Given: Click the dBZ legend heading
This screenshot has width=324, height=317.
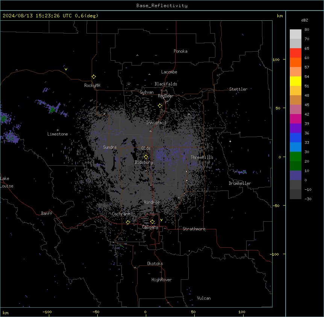Looking at the screenshot, I should click(304, 20).
